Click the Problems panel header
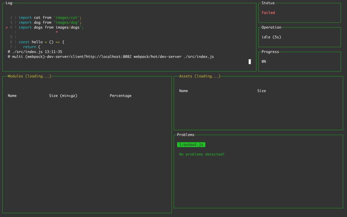 pyautogui.click(x=186, y=135)
